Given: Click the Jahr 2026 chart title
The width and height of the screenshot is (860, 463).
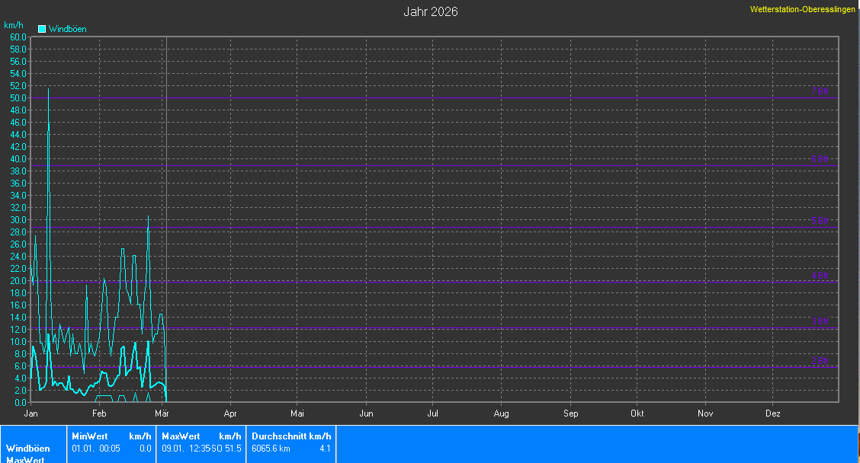Looking at the screenshot, I should coord(430,11).
